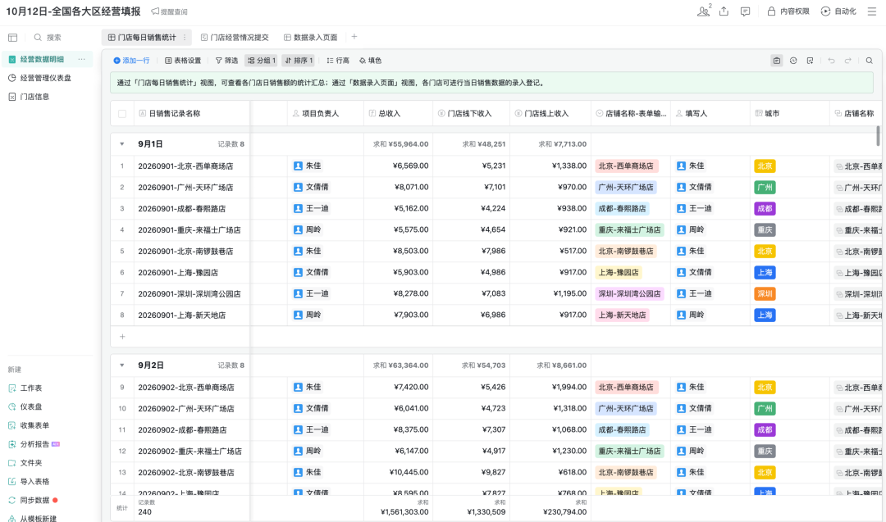Click the 成都 city tag in row 3
Image resolution: width=886 pixels, height=522 pixels.
(765, 209)
